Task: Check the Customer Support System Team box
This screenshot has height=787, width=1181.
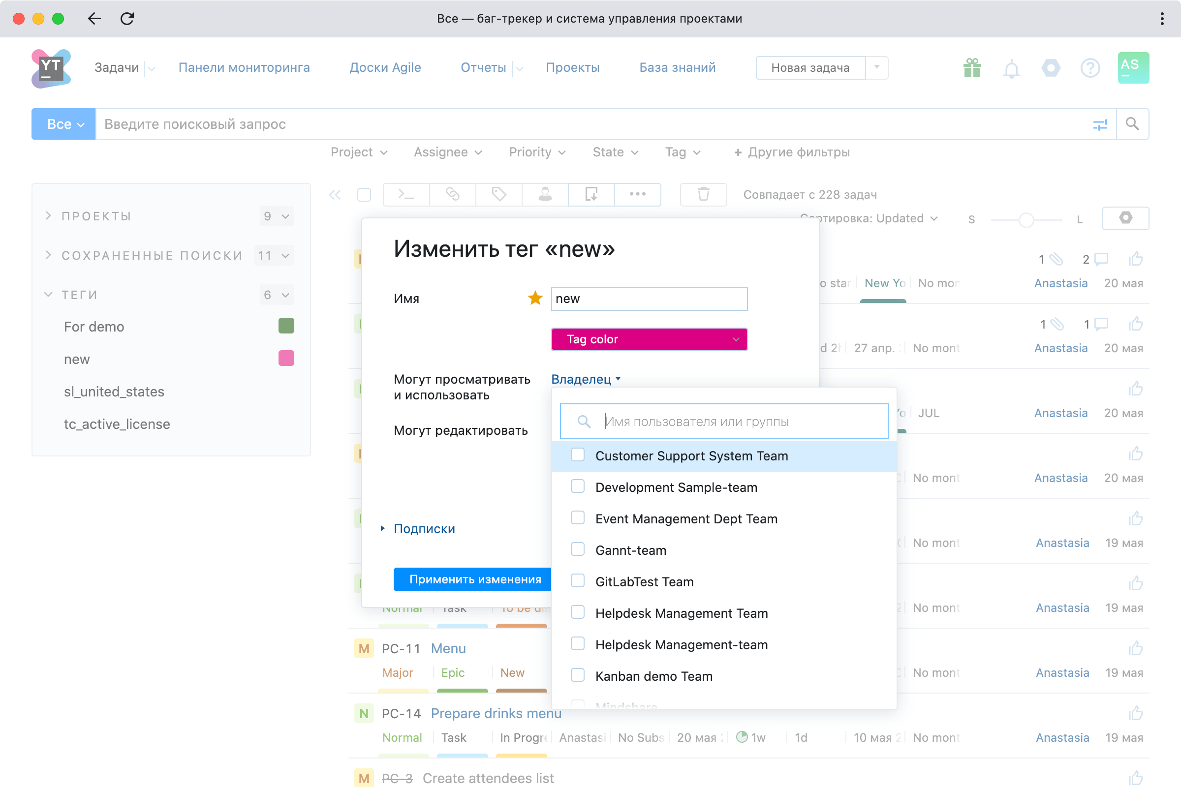Action: pyautogui.click(x=577, y=454)
